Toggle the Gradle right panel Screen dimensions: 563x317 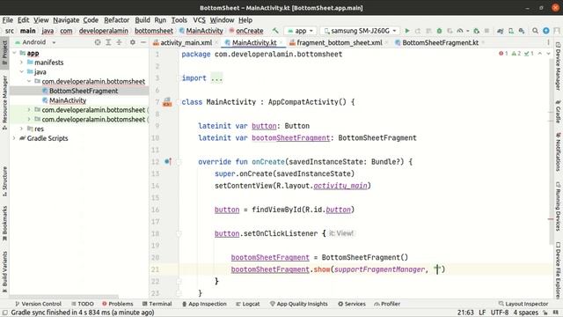click(558, 112)
